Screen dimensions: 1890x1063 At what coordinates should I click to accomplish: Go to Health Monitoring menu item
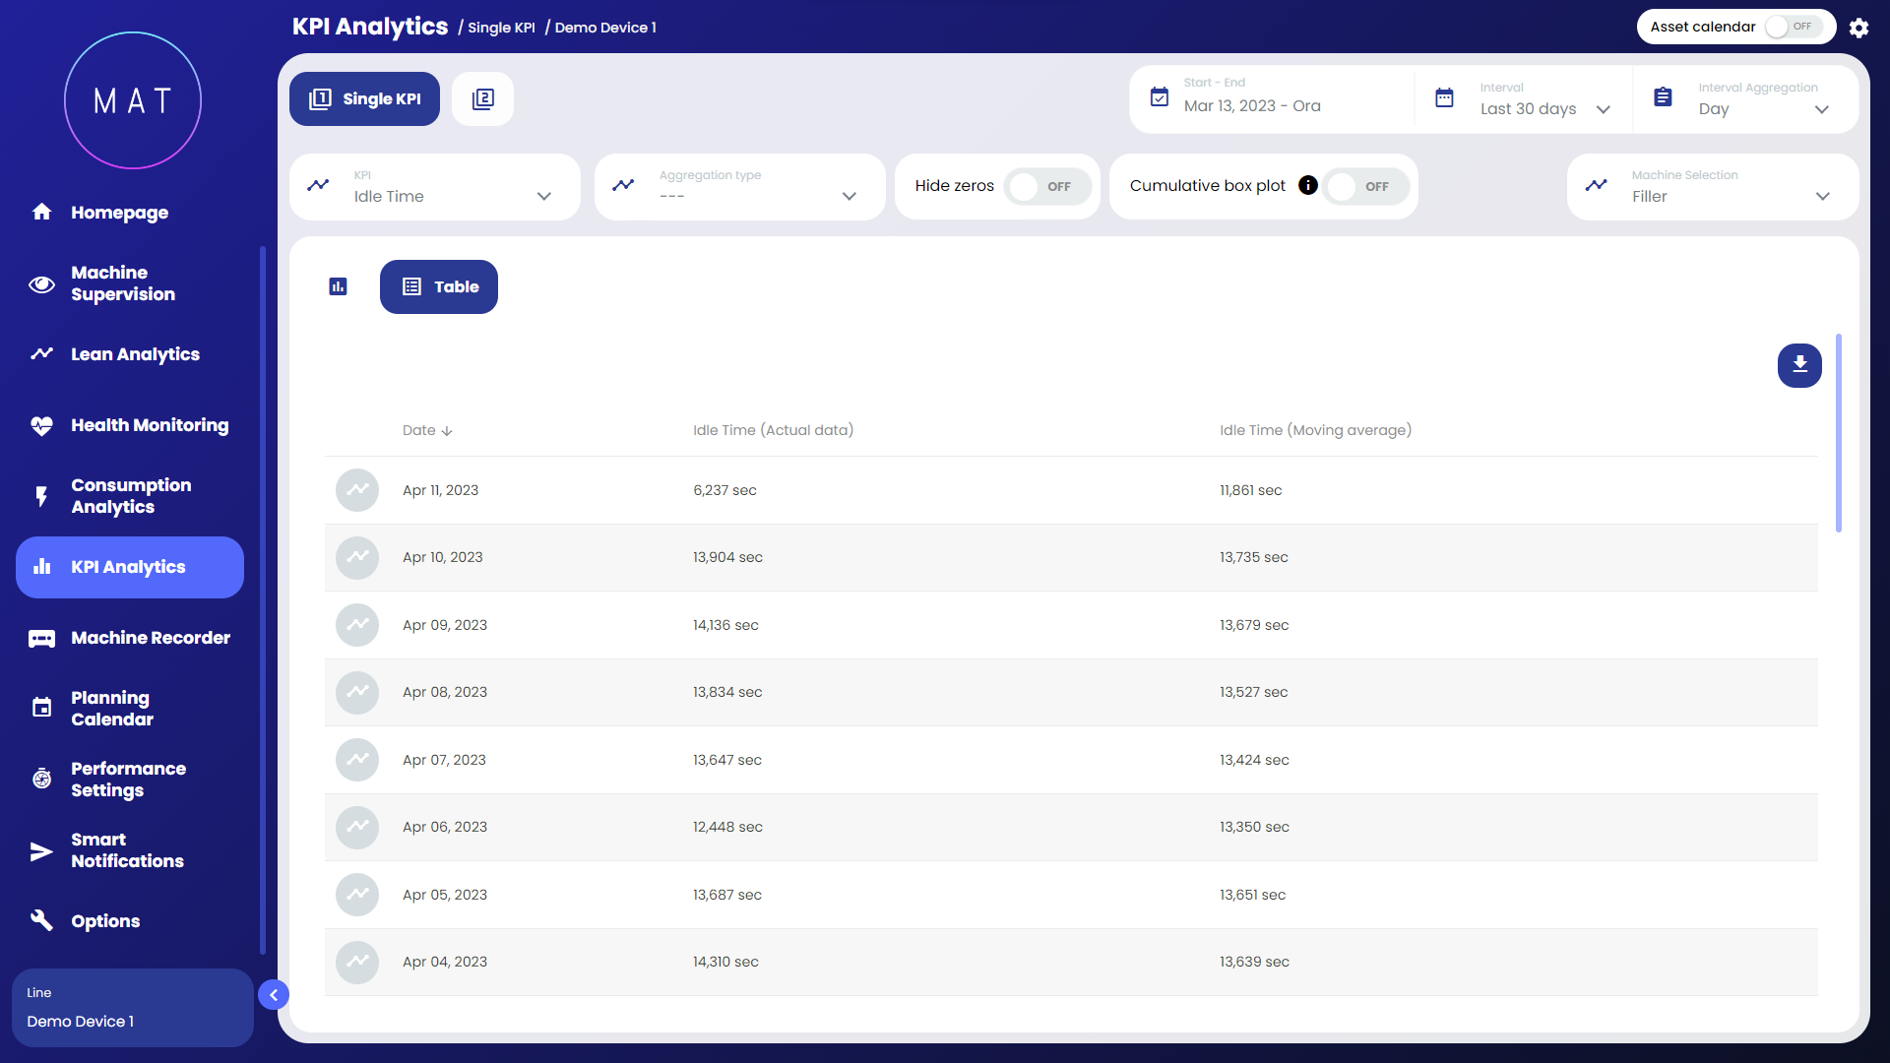[150, 425]
